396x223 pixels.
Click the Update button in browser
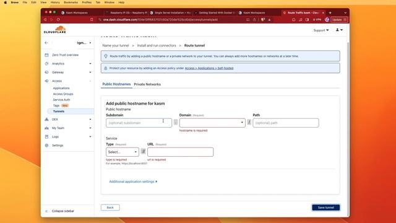tap(339, 19)
